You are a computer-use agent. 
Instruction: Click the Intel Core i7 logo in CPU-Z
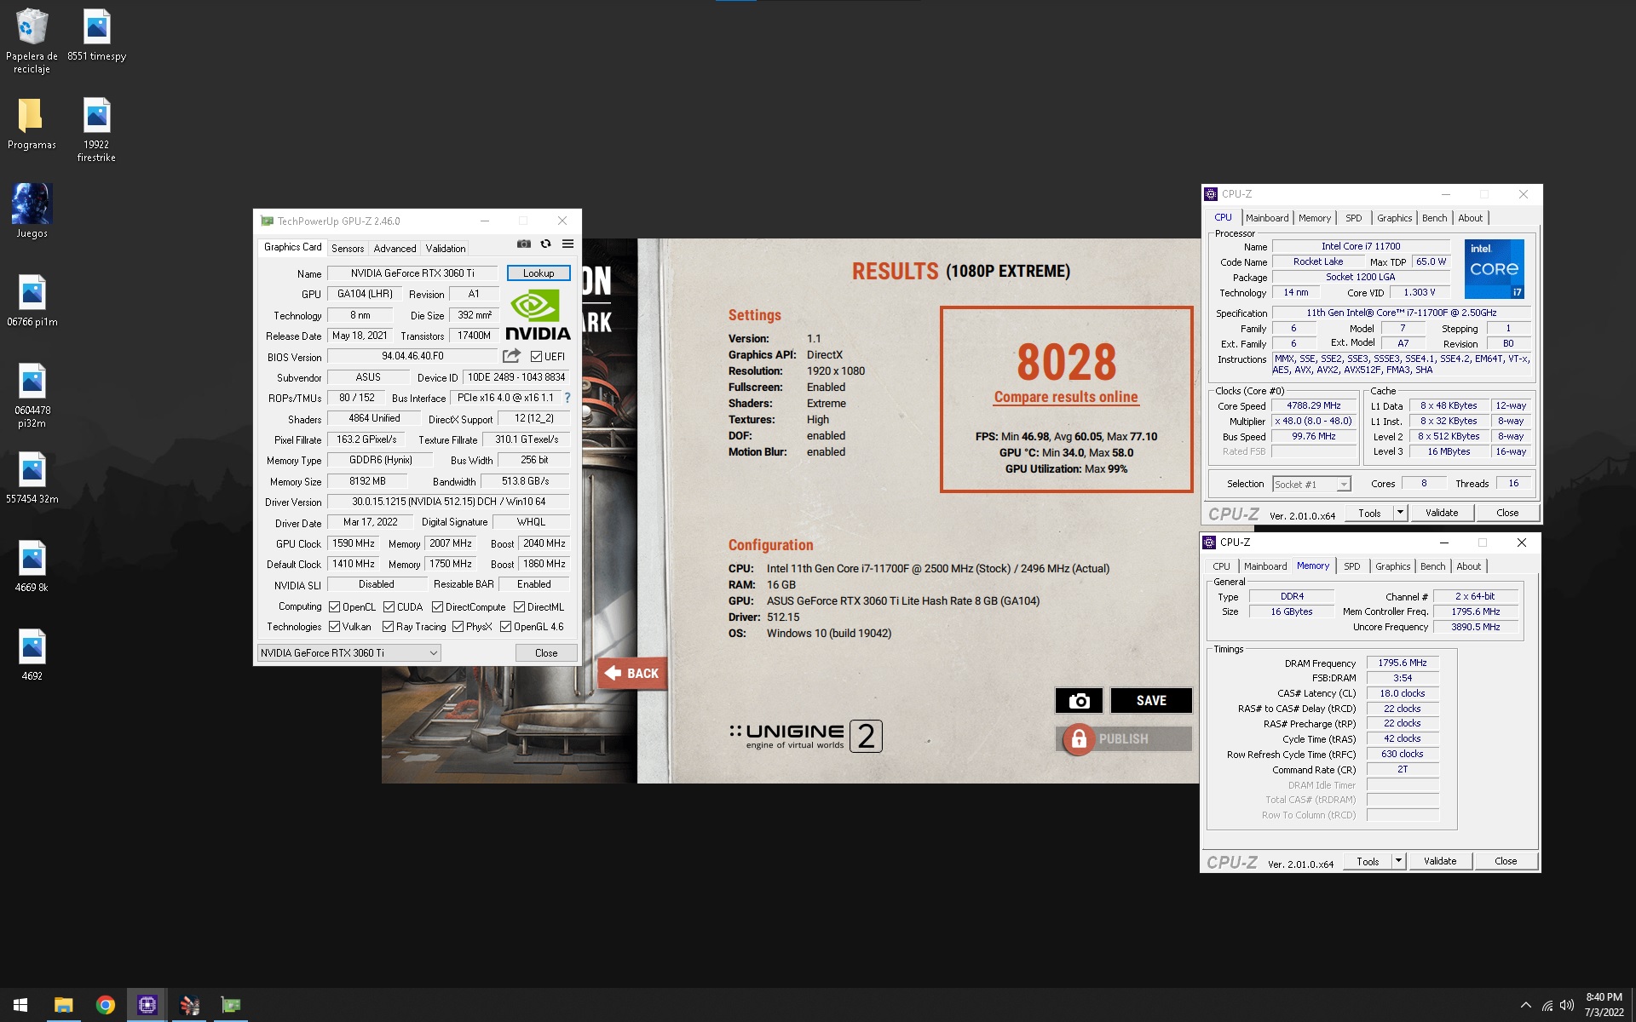pyautogui.click(x=1494, y=269)
